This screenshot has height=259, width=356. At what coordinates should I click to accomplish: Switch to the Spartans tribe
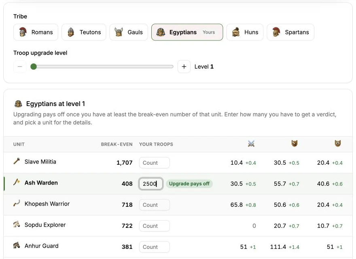pyautogui.click(x=290, y=32)
